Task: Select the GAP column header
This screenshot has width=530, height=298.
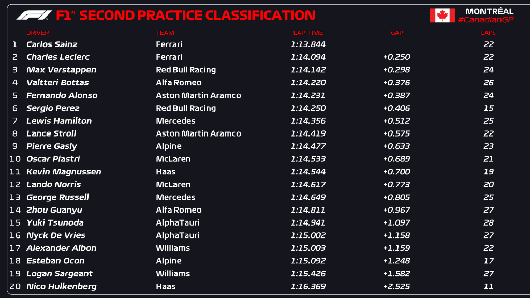Action: (396, 33)
